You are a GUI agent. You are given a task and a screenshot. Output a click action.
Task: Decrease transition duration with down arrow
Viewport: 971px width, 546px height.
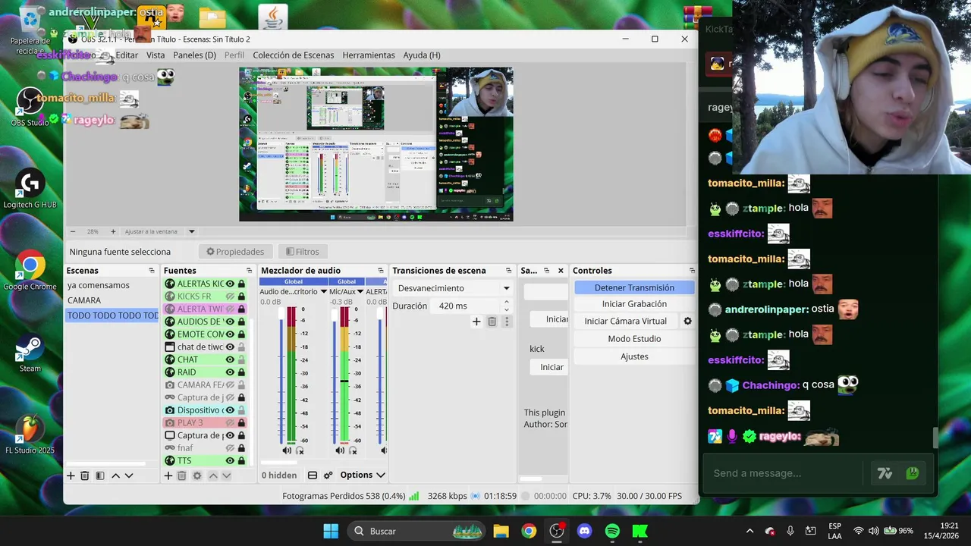[507, 309]
